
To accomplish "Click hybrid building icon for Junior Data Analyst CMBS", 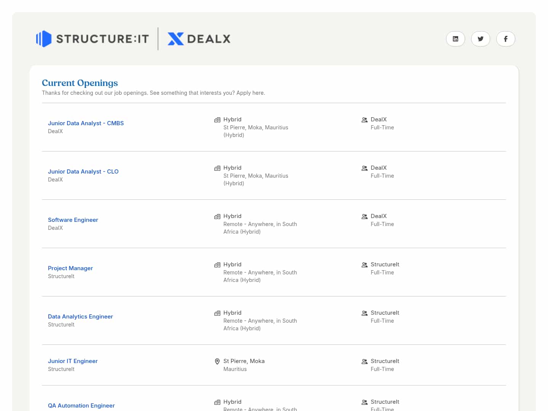I will (217, 120).
